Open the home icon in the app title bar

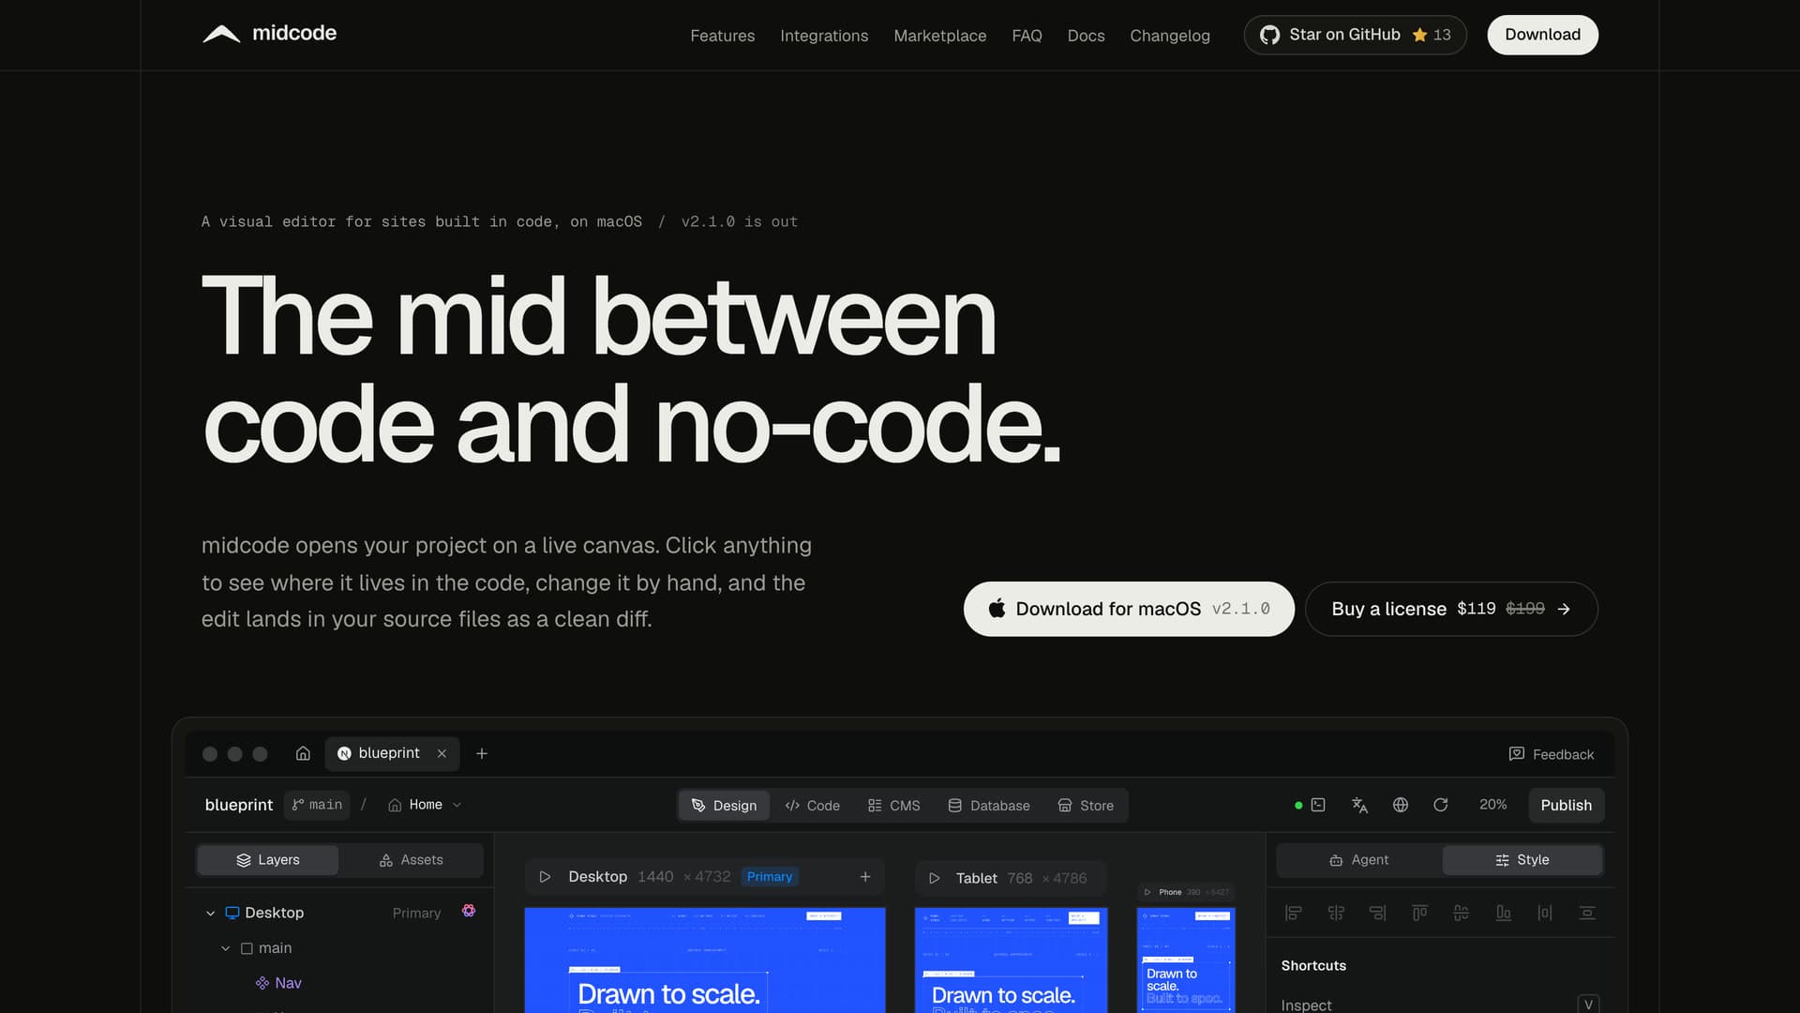coord(303,753)
